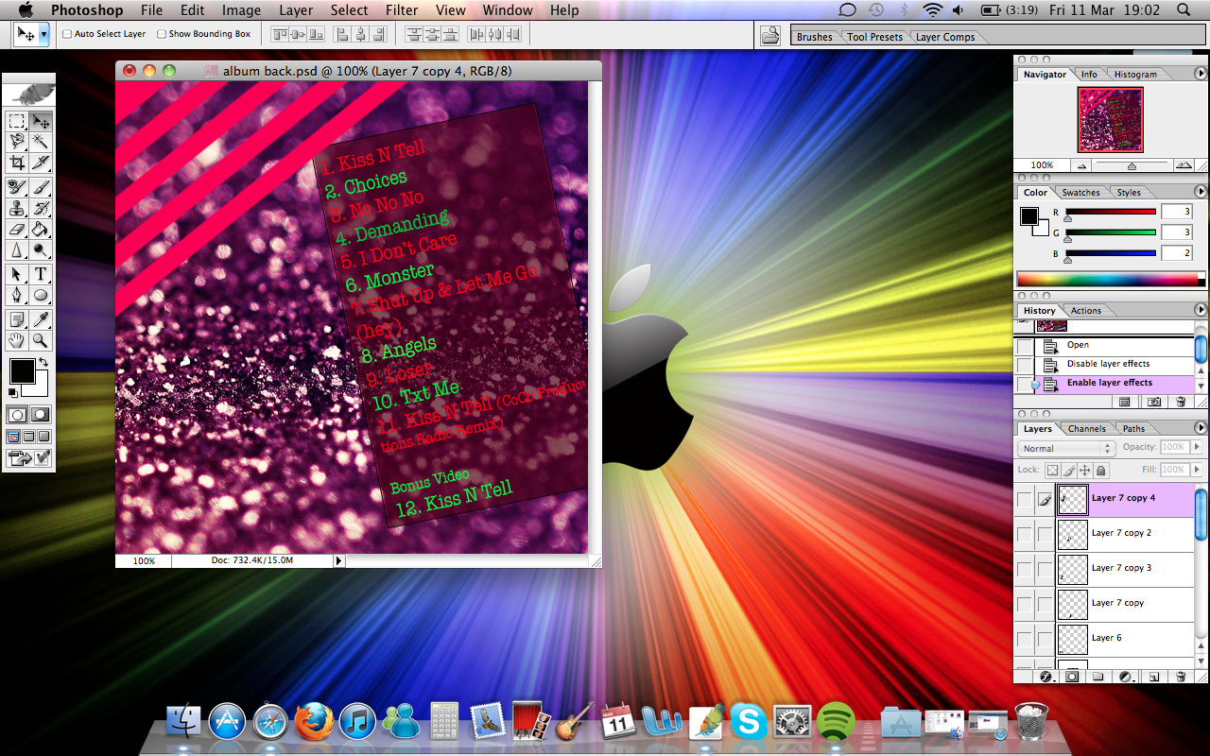This screenshot has width=1210, height=756.
Task: Open the Layer menu
Action: [x=296, y=10]
